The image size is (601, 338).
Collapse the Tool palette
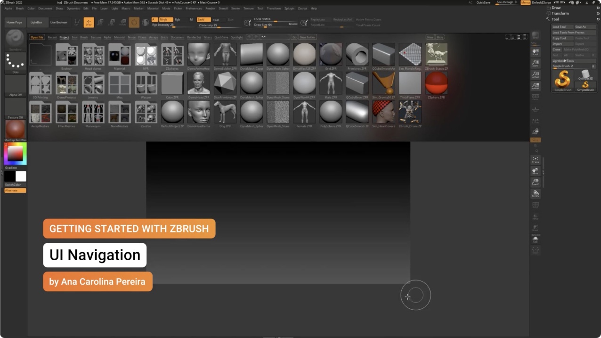click(555, 19)
